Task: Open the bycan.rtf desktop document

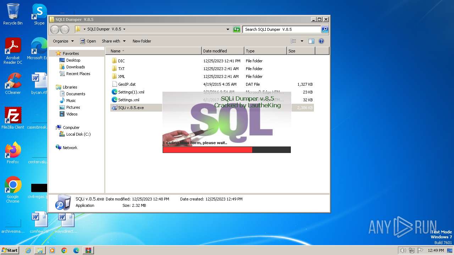Action: 39,84
